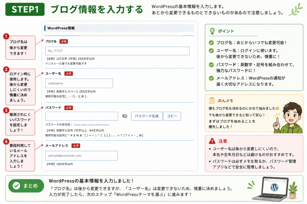Toggle password visibility eye icon
The height and width of the screenshot is (204, 307).
point(125,116)
